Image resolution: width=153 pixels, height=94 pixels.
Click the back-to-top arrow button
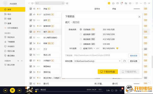pyautogui.click(x=149, y=83)
